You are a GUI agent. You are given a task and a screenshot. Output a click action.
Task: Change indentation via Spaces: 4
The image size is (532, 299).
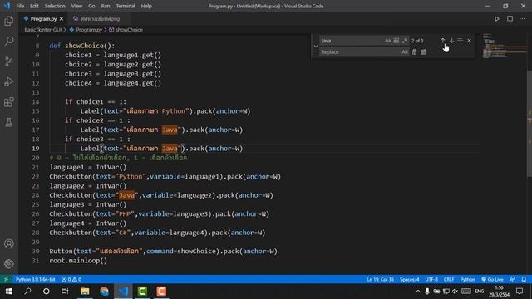point(410,279)
